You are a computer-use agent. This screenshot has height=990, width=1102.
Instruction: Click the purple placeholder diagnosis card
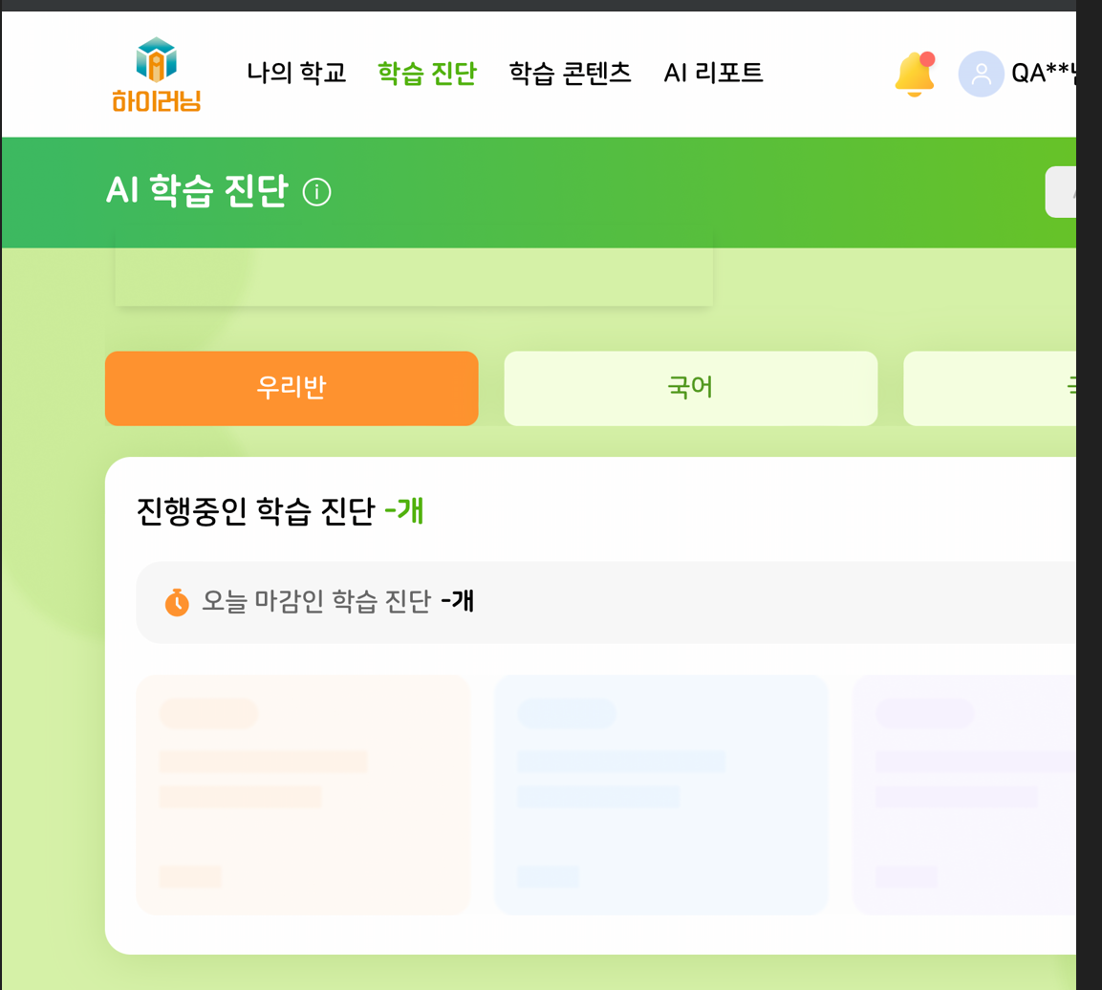pos(962,794)
